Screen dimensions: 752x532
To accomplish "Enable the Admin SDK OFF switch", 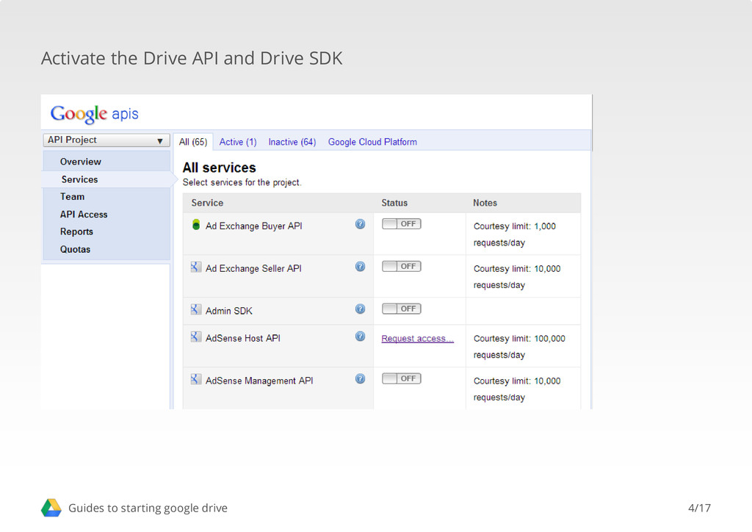I will (x=401, y=309).
